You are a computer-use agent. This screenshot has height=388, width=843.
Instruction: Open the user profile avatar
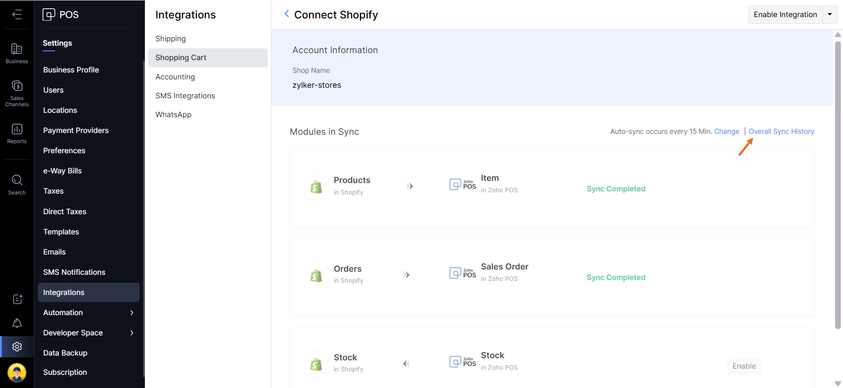(x=17, y=373)
